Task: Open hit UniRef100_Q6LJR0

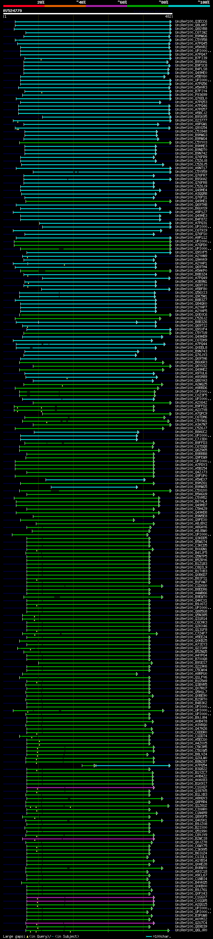Action: coord(191,930)
